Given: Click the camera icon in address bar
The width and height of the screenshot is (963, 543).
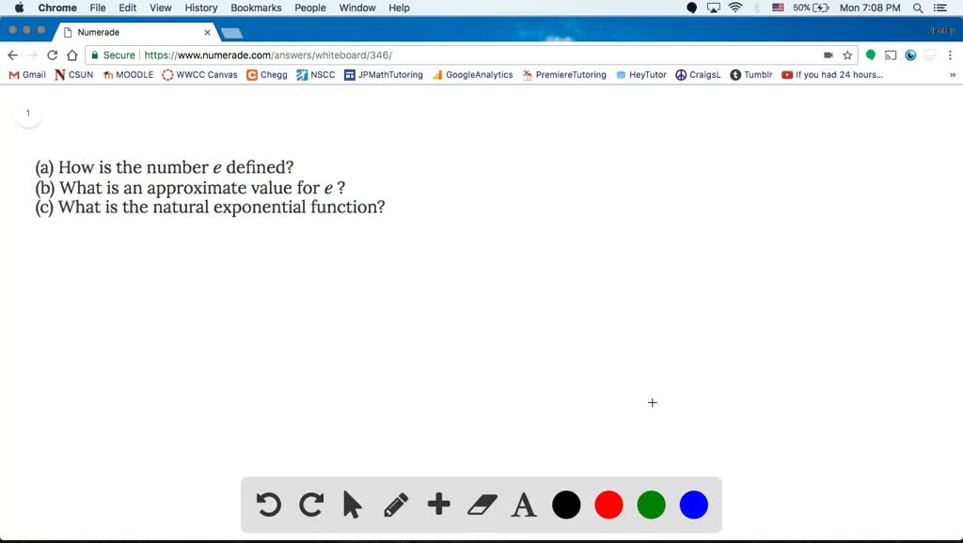Looking at the screenshot, I should (828, 55).
